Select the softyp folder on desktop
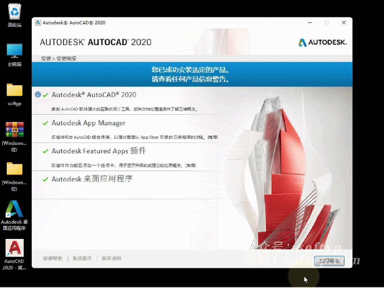Screen dimensions: 384x288 point(15,94)
